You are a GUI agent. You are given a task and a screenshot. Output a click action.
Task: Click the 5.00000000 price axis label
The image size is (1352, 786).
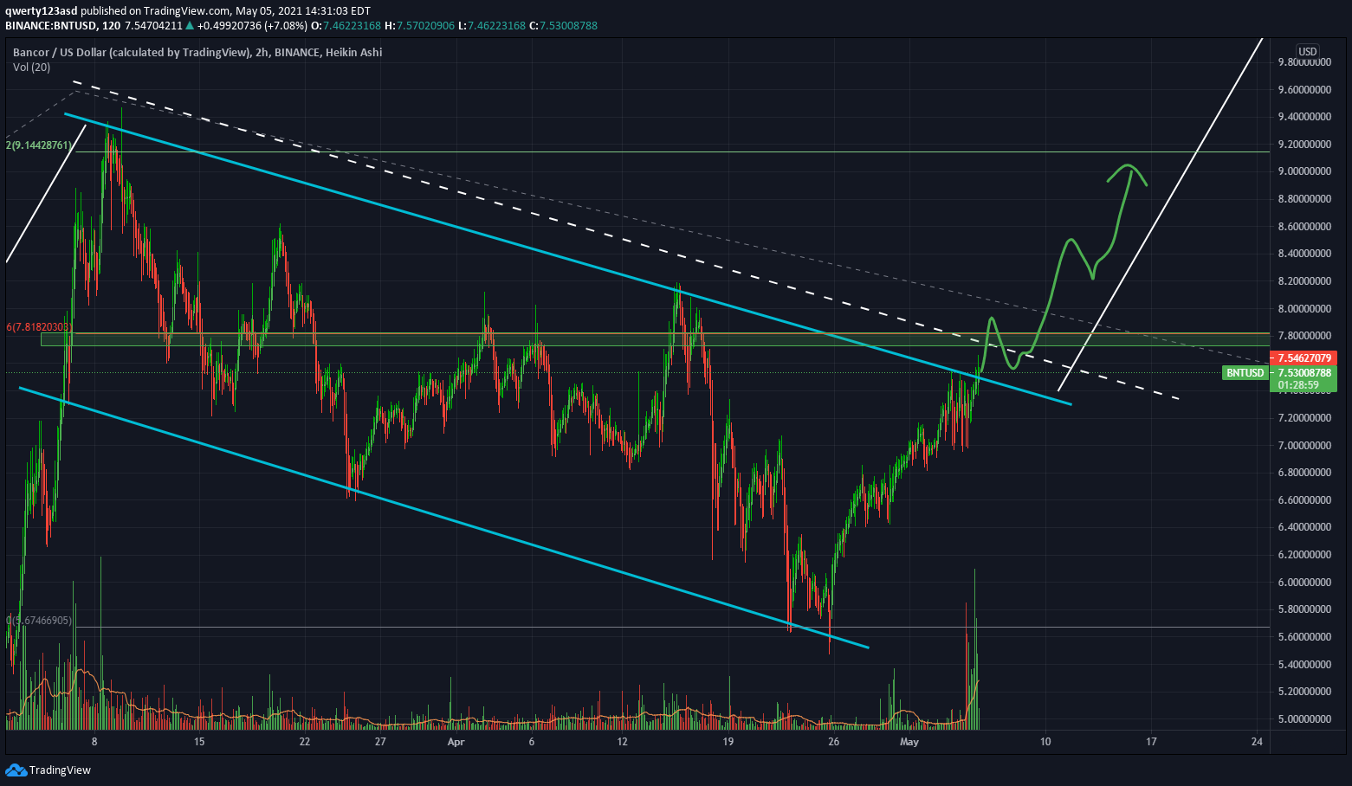pos(1303,719)
